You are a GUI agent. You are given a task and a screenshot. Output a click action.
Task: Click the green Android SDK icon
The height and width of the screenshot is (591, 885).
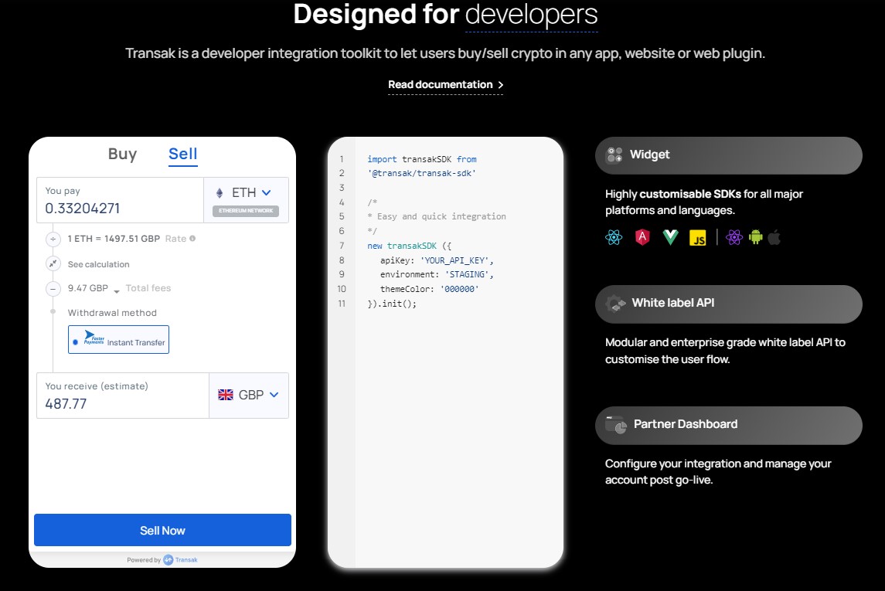coord(755,237)
